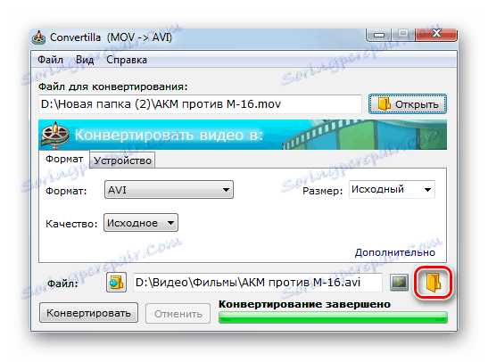Start conversion with Конвертировать button
This screenshot has width=488, height=362.
(88, 313)
